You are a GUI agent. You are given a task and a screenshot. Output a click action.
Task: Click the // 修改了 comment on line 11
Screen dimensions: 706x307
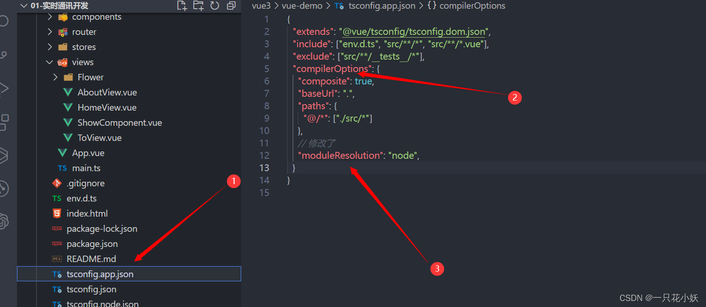click(x=316, y=143)
